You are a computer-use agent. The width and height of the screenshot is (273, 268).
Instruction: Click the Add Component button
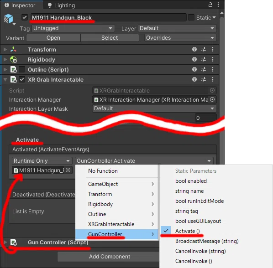(108, 257)
